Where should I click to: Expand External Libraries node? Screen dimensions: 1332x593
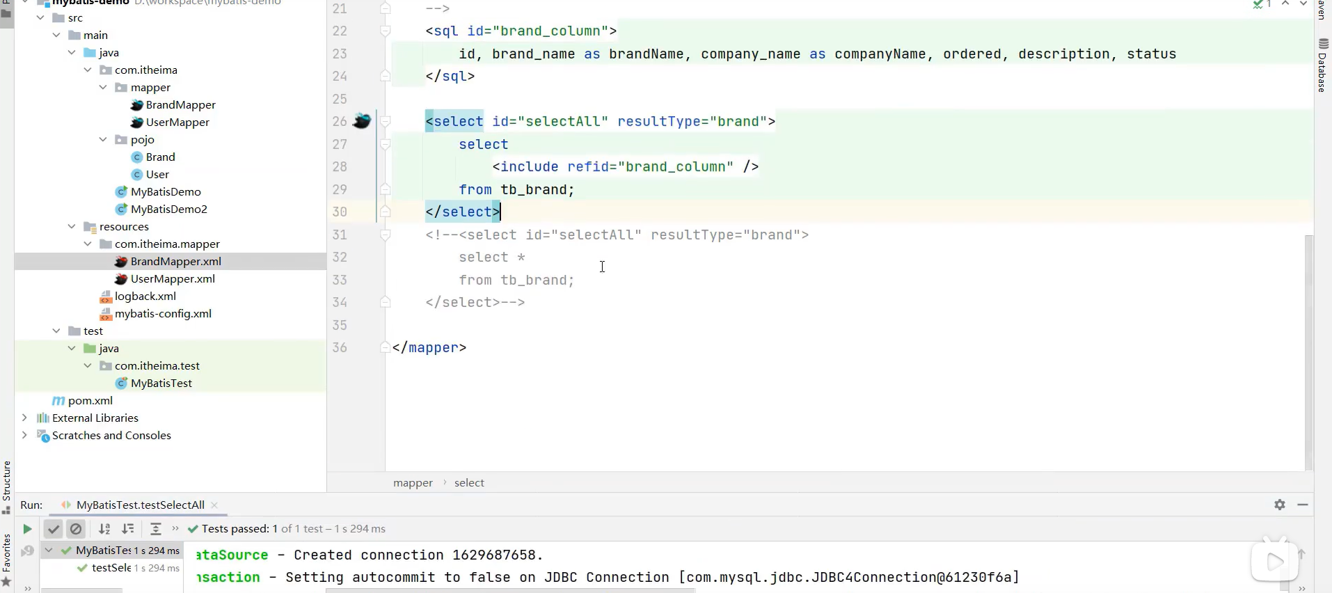(25, 418)
